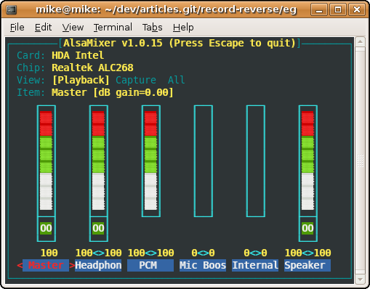Click the Headphone '100<>100' level value
The image size is (370, 289).
click(99, 253)
